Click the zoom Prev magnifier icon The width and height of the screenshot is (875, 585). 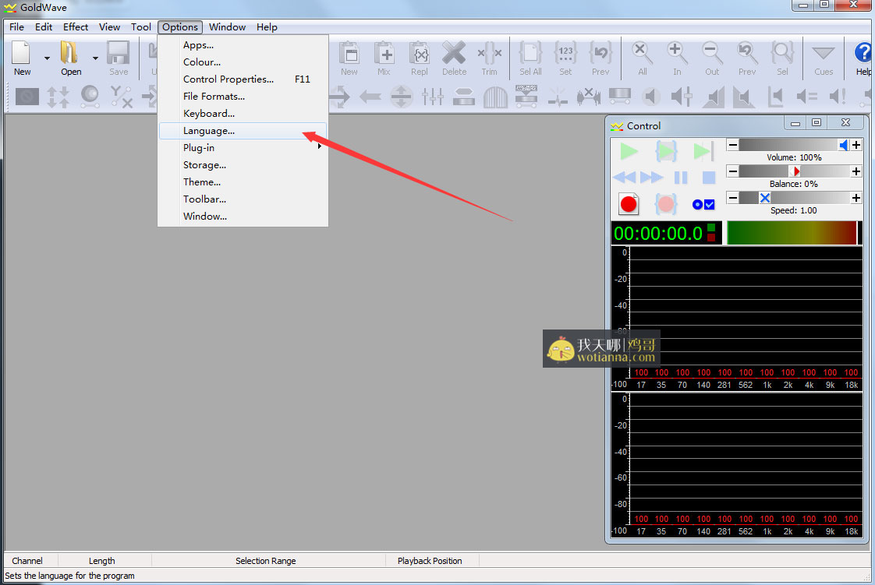(x=746, y=54)
